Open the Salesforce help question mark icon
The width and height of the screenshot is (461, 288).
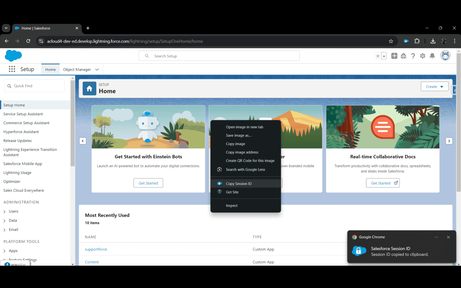click(413, 56)
